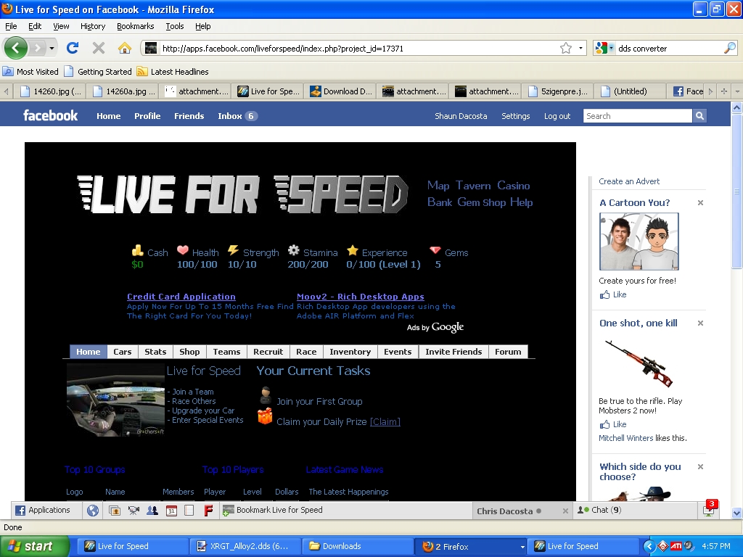
Task: Claim your daily prize link
Action: 385,421
